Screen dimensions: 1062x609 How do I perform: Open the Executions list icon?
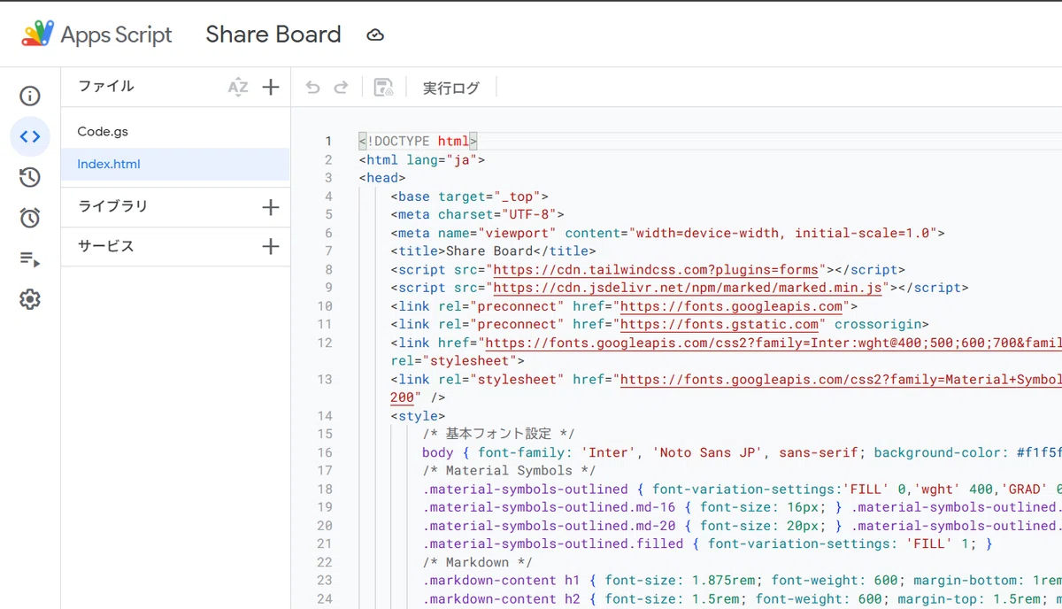pyautogui.click(x=30, y=258)
